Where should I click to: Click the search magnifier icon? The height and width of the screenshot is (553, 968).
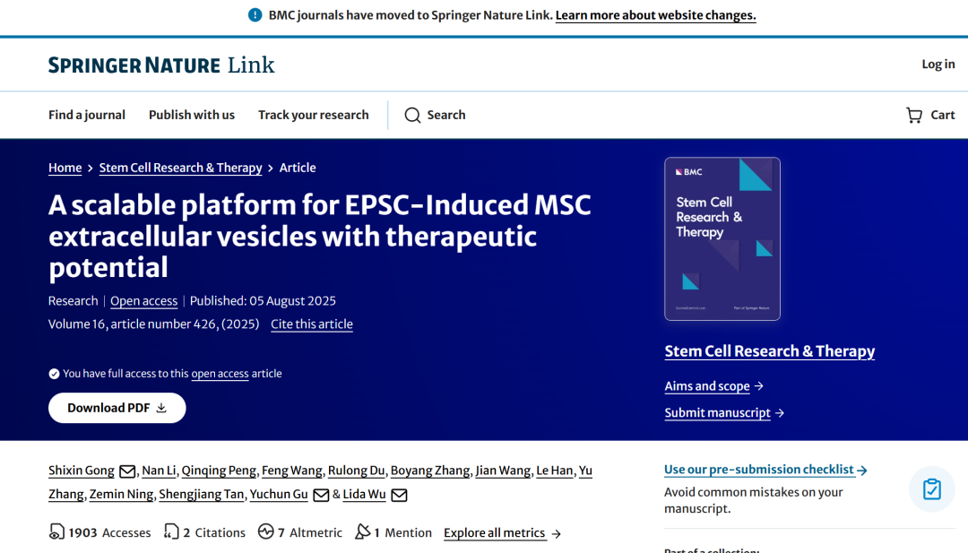(x=412, y=116)
